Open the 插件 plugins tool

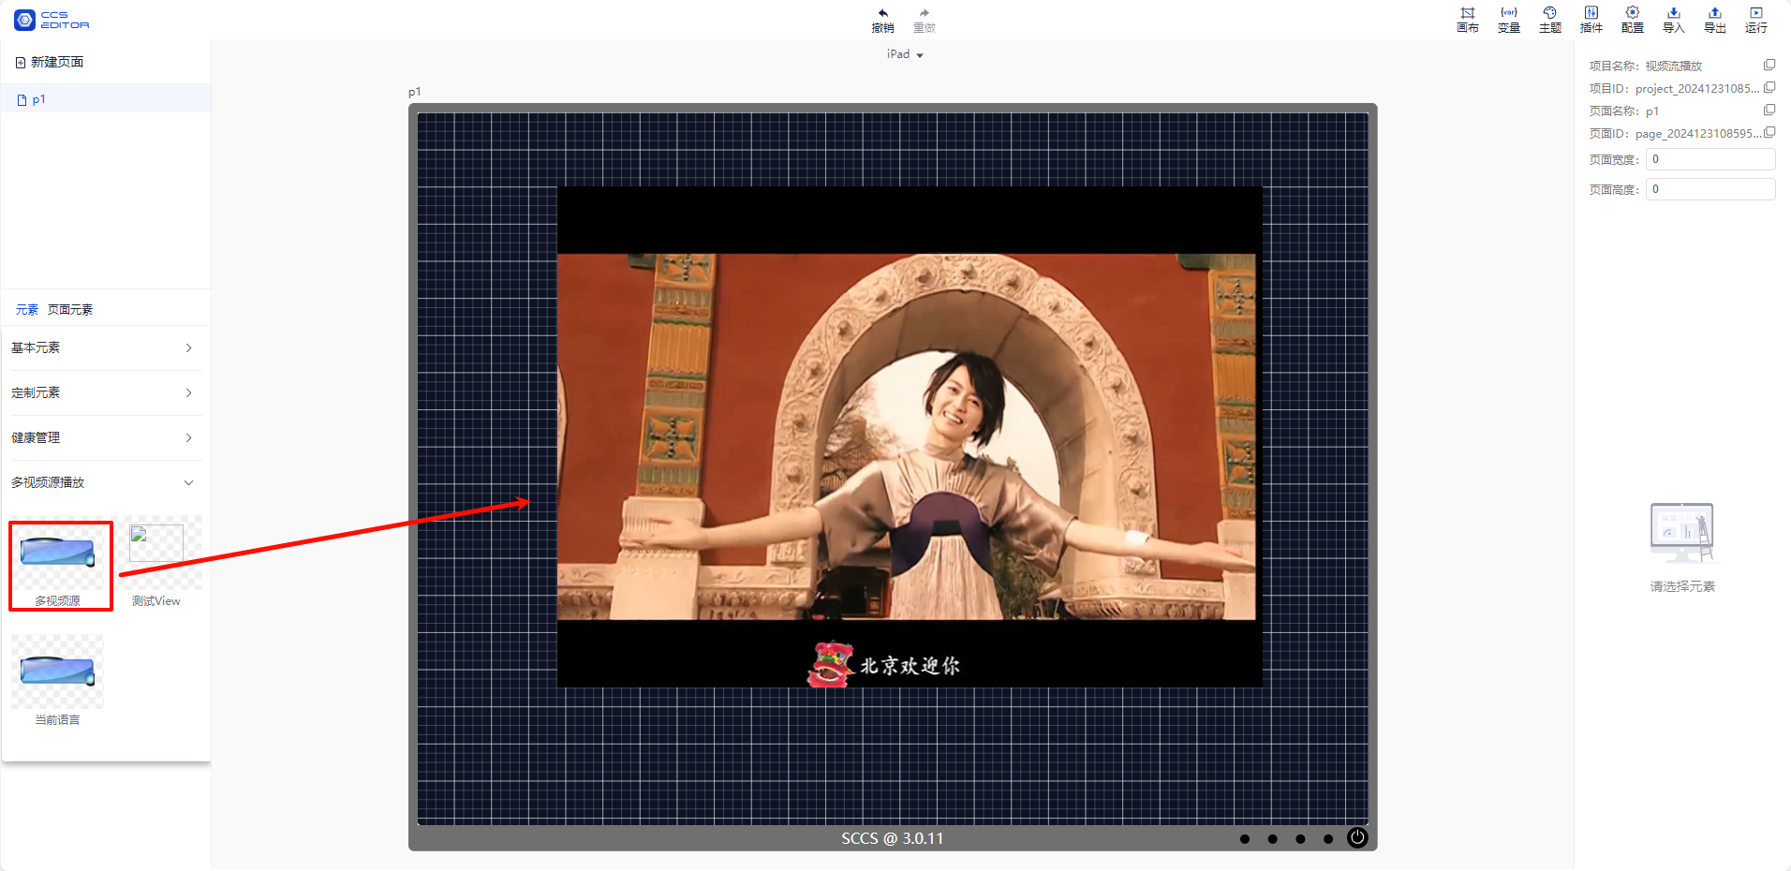[x=1591, y=20]
